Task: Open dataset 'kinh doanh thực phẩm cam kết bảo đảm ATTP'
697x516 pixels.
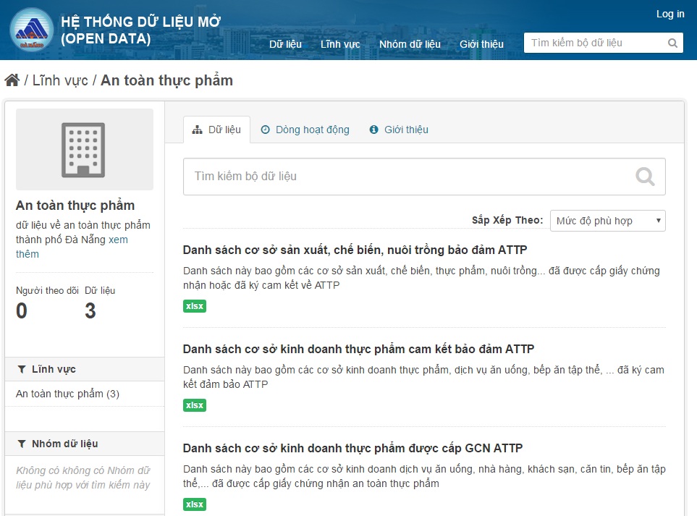Action: [x=359, y=350]
